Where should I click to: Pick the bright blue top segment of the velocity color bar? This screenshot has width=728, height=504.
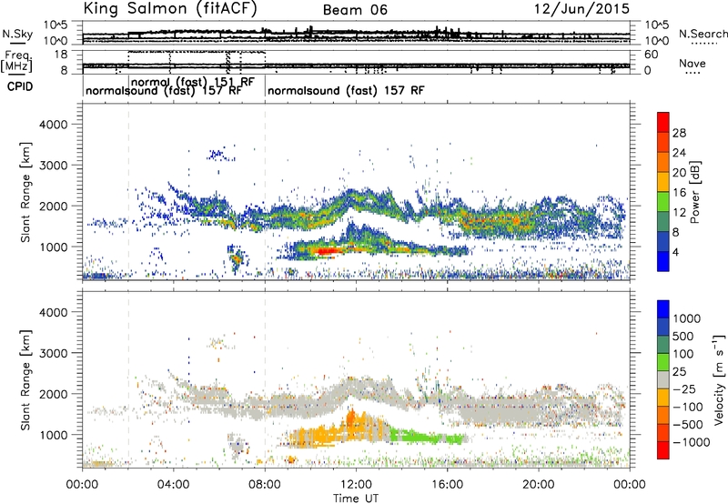pos(663,309)
